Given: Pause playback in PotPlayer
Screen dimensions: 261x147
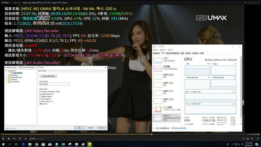Looking at the screenshot, I should (x=3, y=139).
